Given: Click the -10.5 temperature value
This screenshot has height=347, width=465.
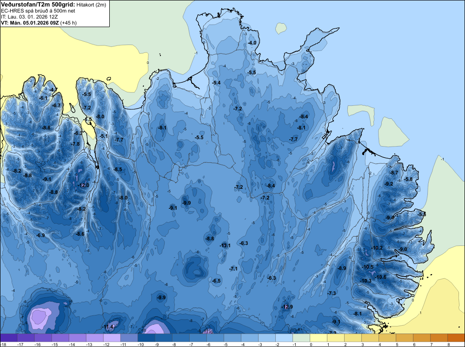Looking at the screenshot, I should point(368,267).
